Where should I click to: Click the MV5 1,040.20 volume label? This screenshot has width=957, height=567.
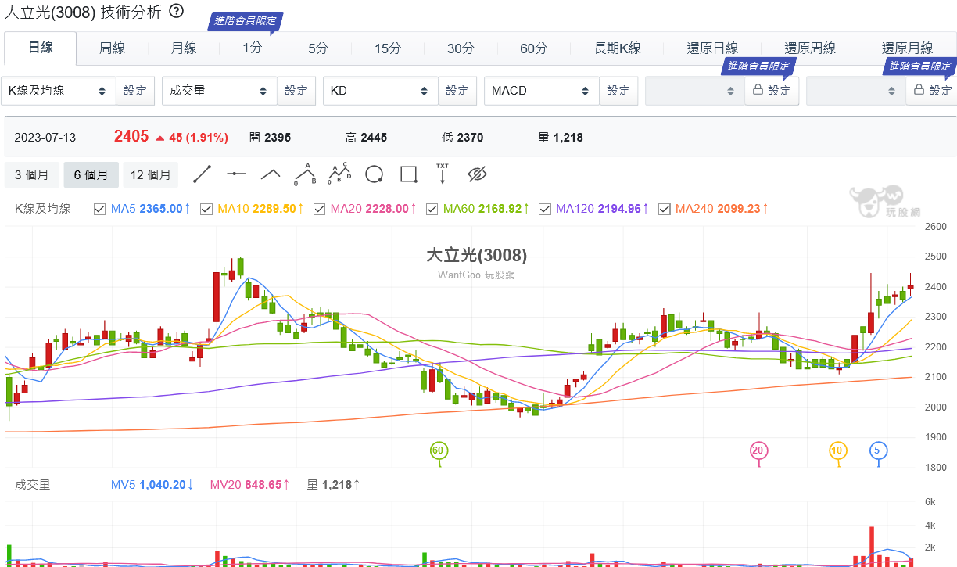coord(152,485)
